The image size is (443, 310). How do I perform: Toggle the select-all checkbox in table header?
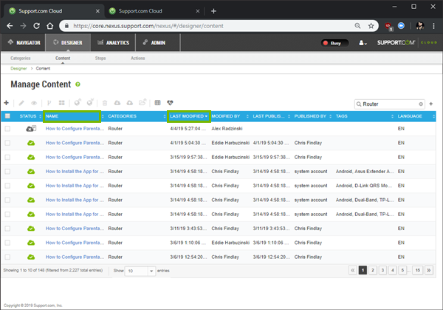pos(7,116)
